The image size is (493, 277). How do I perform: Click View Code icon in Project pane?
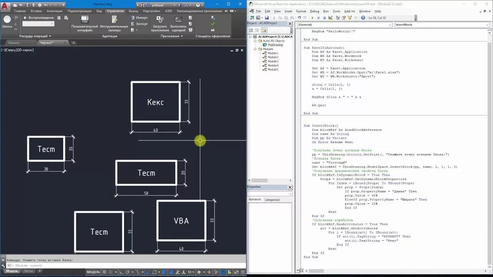251,30
